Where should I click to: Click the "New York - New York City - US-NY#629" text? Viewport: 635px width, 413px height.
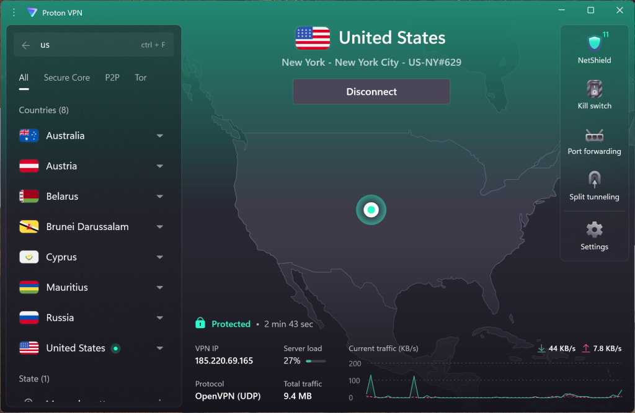tap(371, 63)
